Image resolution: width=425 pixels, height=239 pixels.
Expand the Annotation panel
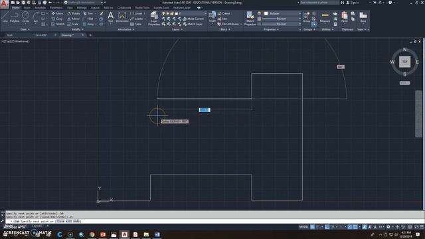coord(126,29)
